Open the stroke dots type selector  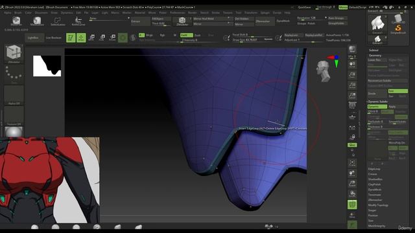[14, 74]
